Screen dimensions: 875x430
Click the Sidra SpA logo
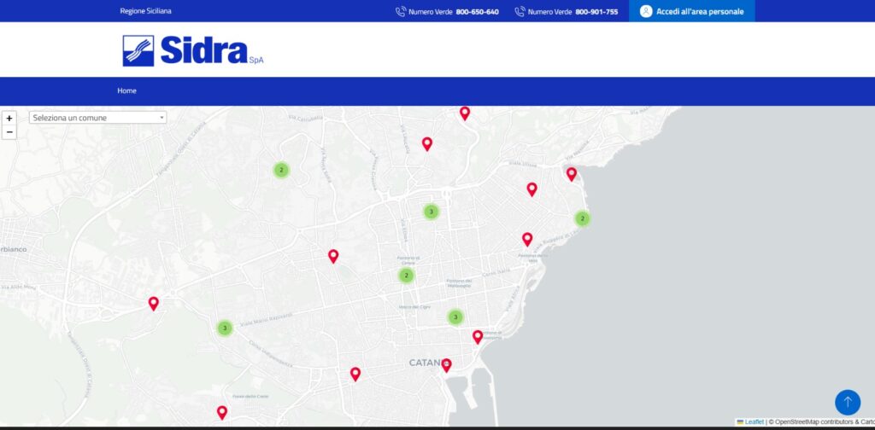192,50
